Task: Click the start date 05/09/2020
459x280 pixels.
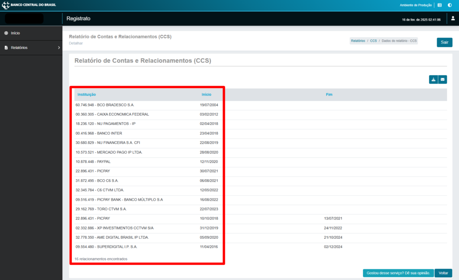Action: point(209,237)
